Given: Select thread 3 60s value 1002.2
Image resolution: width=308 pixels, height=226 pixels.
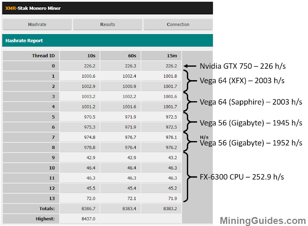Looking at the screenshot, I should pos(129,96).
